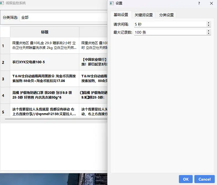Click the settings dialog window icon
217x185 pixels.
pyautogui.click(x=112, y=3)
